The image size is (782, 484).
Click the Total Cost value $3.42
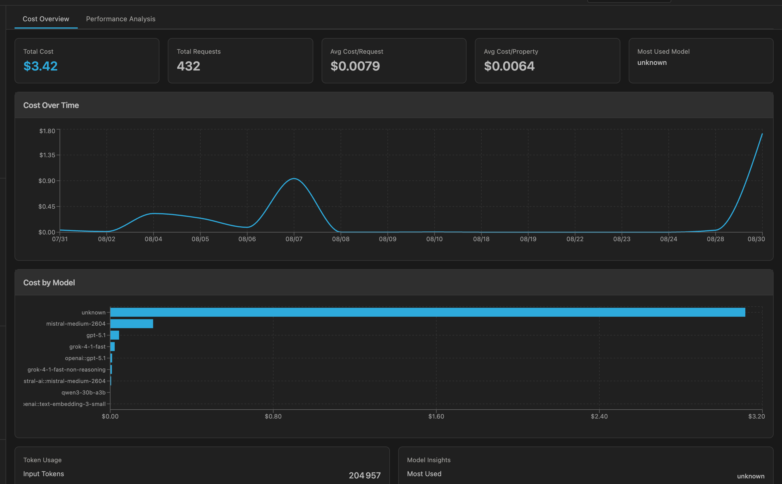point(40,66)
